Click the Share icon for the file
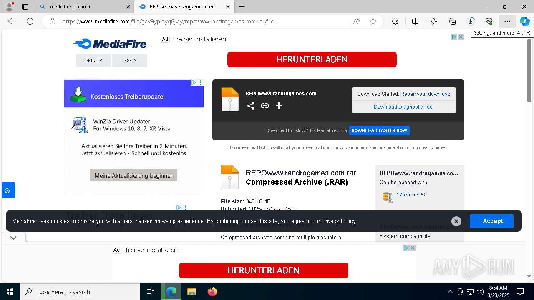This screenshot has height=300, width=534. [251, 106]
